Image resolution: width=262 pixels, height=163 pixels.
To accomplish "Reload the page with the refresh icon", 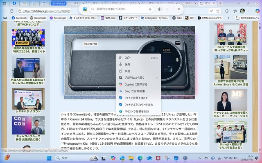I will (11, 11).
